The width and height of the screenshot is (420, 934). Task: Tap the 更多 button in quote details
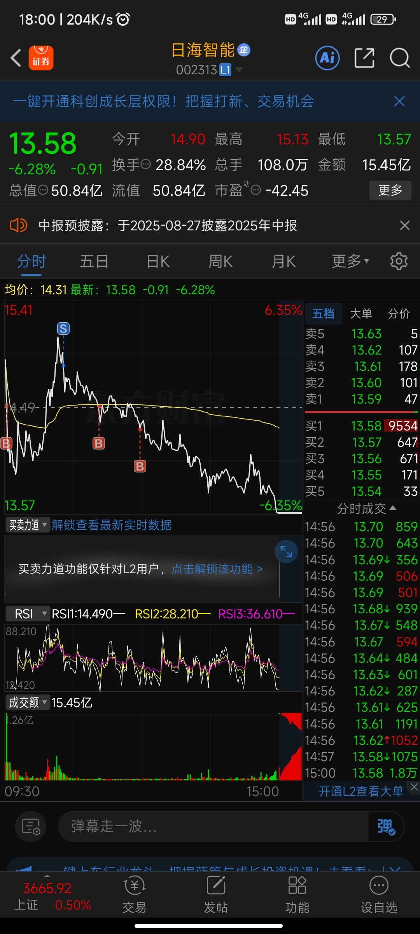click(390, 190)
